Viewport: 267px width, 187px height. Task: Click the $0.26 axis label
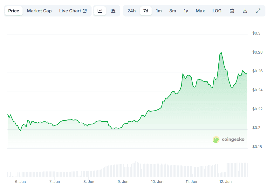pos(257,71)
